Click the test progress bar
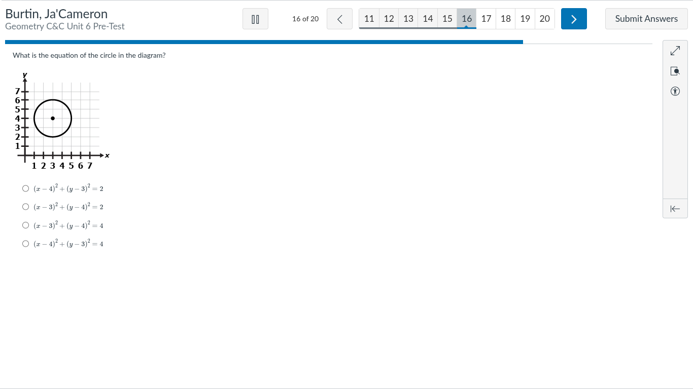 click(x=264, y=42)
